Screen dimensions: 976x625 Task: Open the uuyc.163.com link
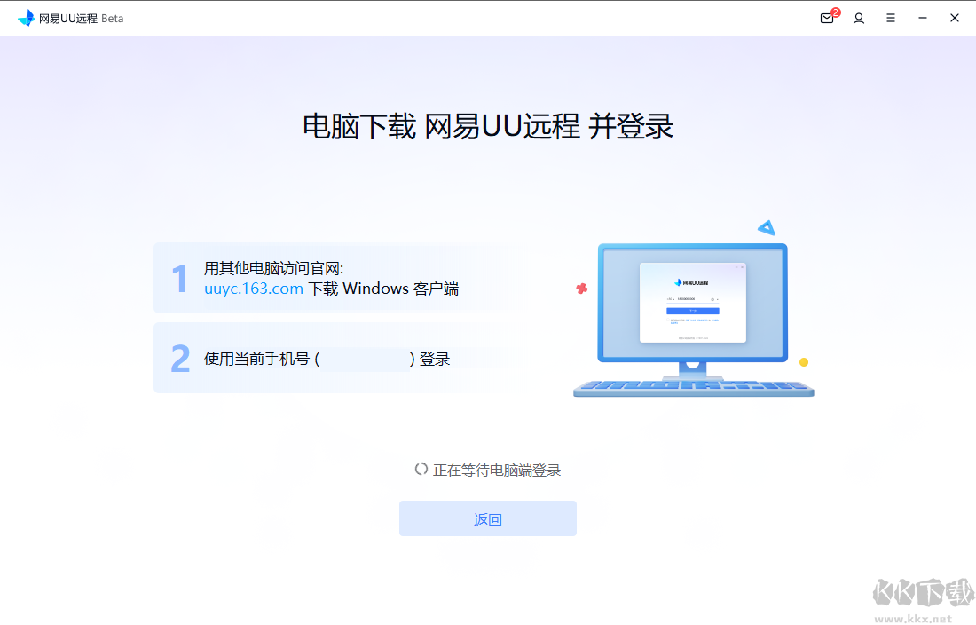pos(254,289)
